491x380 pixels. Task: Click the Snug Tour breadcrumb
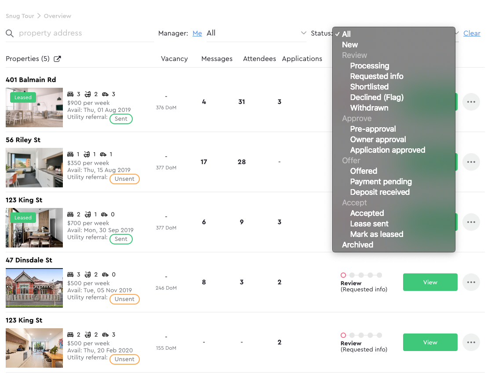tap(19, 16)
